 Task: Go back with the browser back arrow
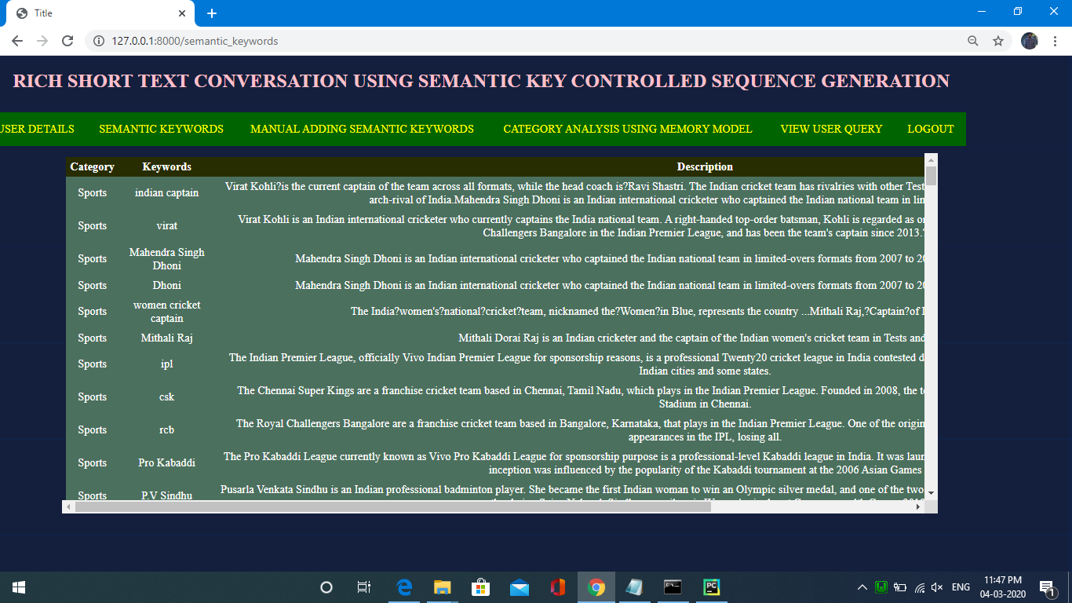tap(17, 41)
